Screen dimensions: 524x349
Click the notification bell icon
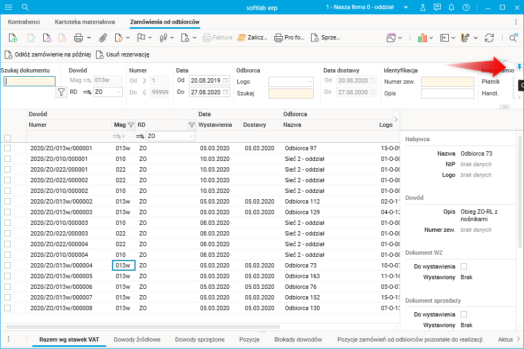[451, 7]
